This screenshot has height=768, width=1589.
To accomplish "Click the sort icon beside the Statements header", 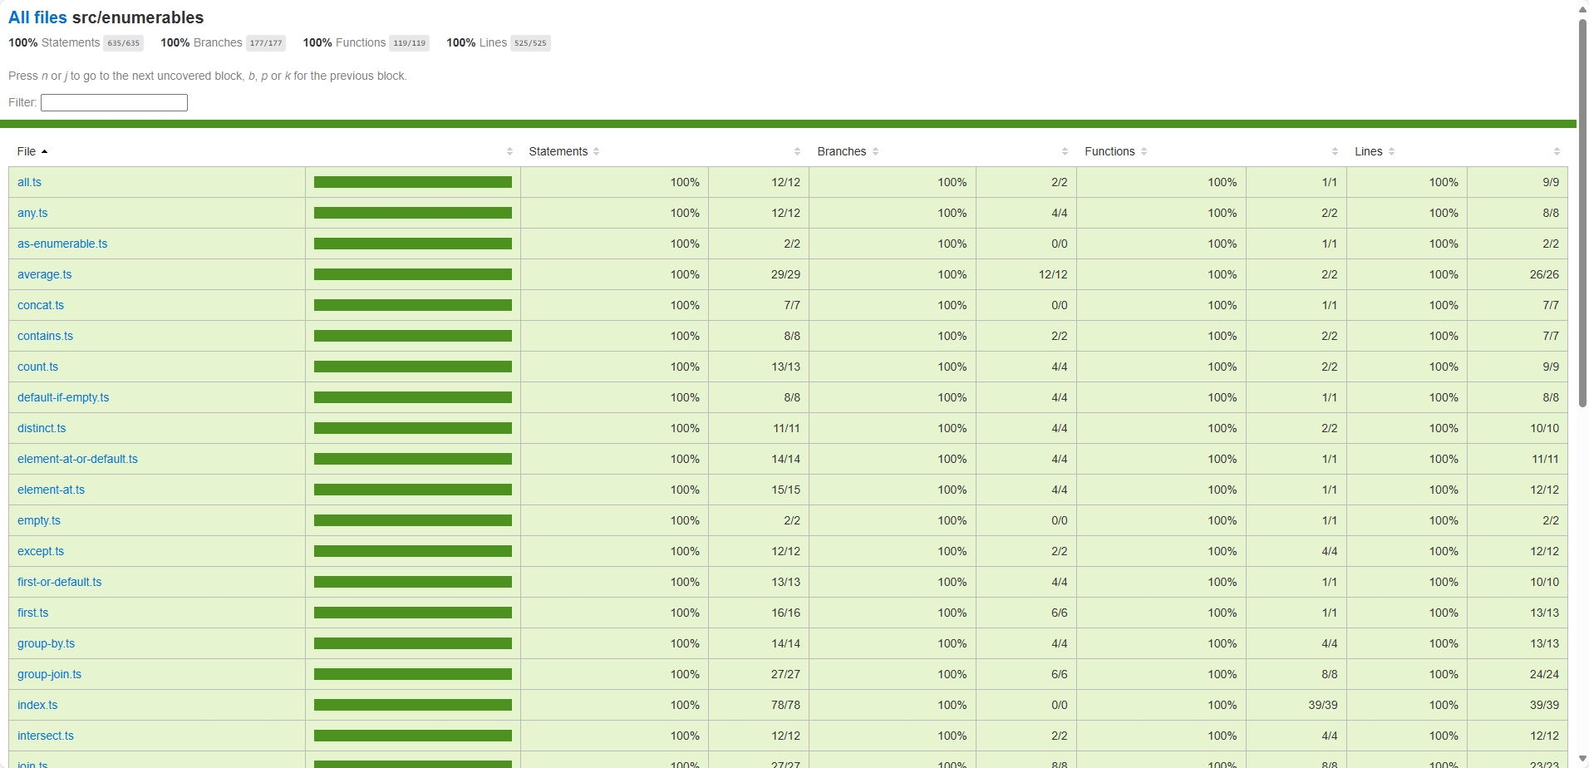I will click(597, 151).
